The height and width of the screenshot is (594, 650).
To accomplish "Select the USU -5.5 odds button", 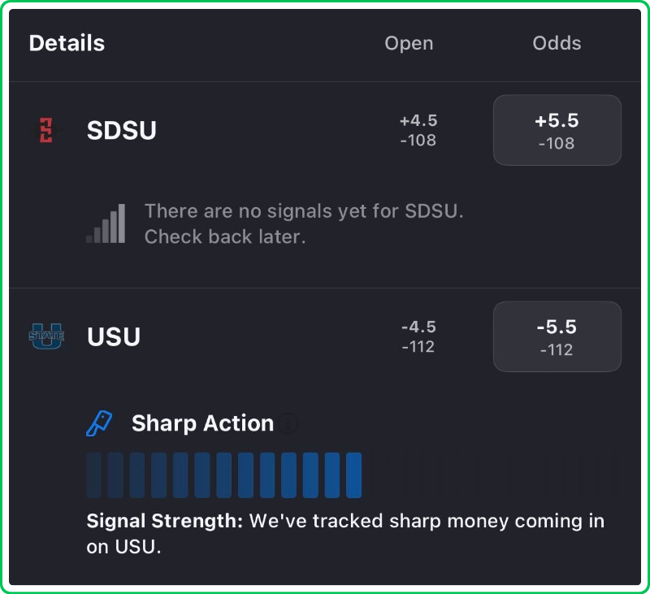I will point(557,336).
